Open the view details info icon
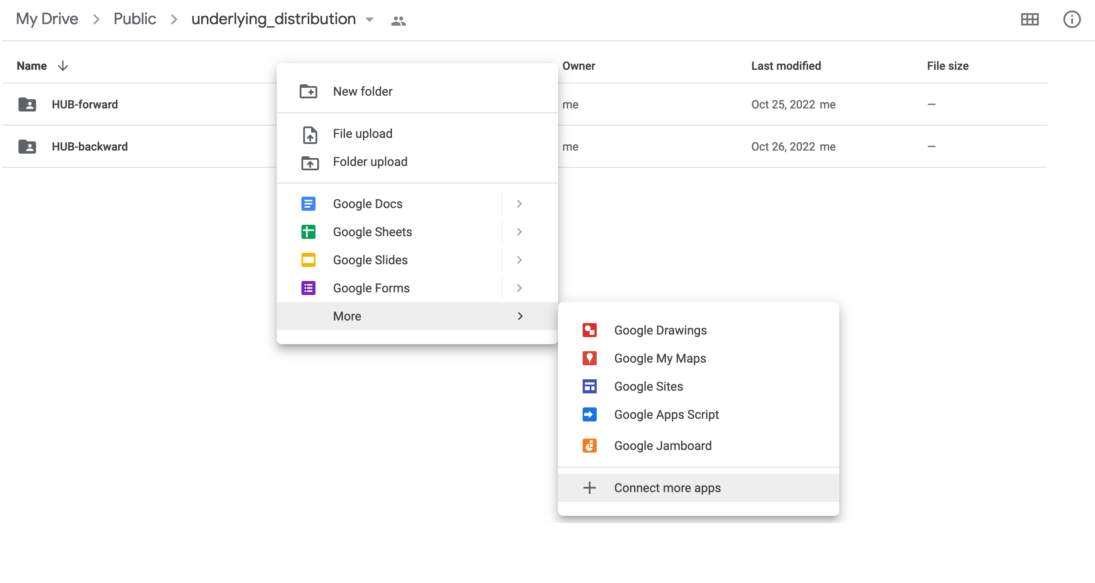1095x583 pixels. click(x=1071, y=19)
